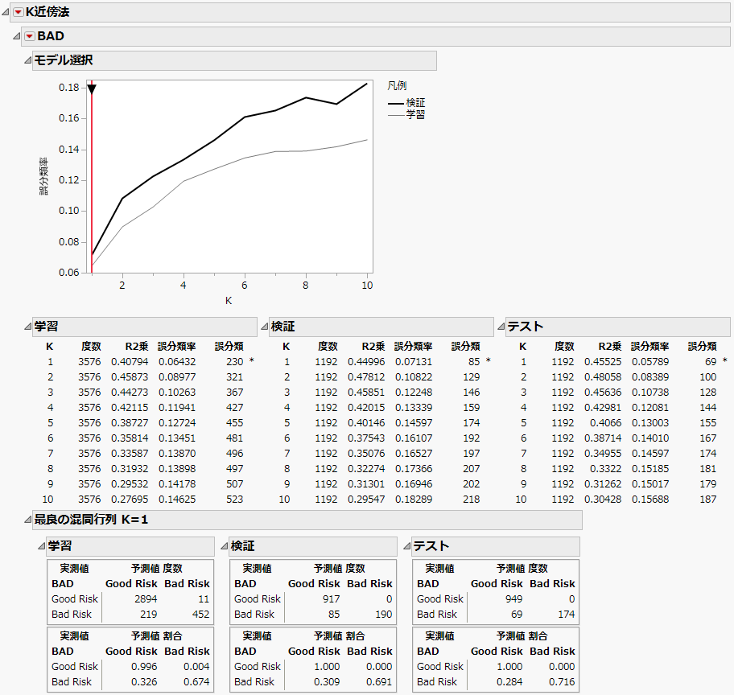Click the black K selector marker on the graph
This screenshot has height=695, width=734.
click(x=92, y=88)
